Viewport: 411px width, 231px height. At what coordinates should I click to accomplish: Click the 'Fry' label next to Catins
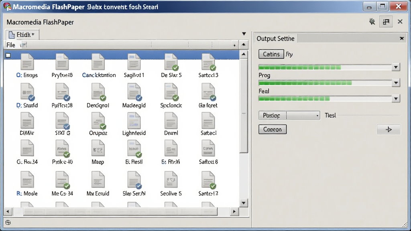tap(289, 55)
